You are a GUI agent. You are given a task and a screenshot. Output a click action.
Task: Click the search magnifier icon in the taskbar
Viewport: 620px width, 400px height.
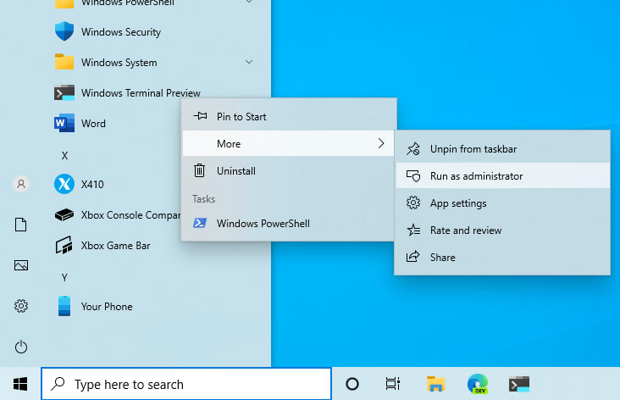(x=58, y=383)
